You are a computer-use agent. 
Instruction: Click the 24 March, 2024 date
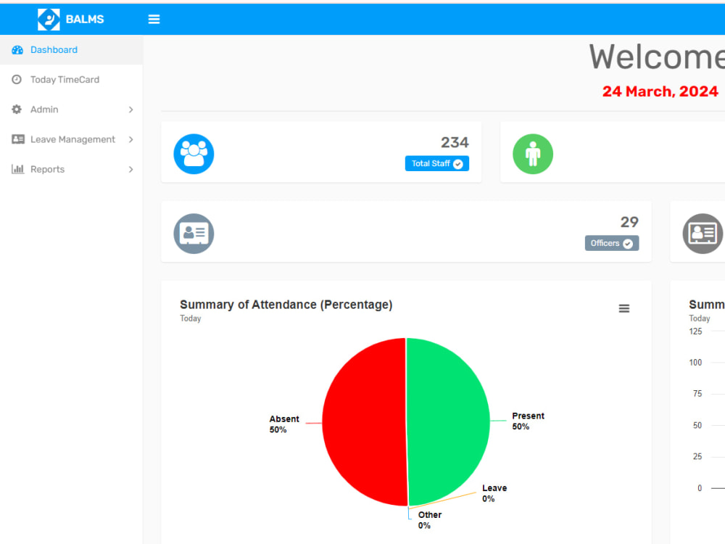click(x=660, y=91)
